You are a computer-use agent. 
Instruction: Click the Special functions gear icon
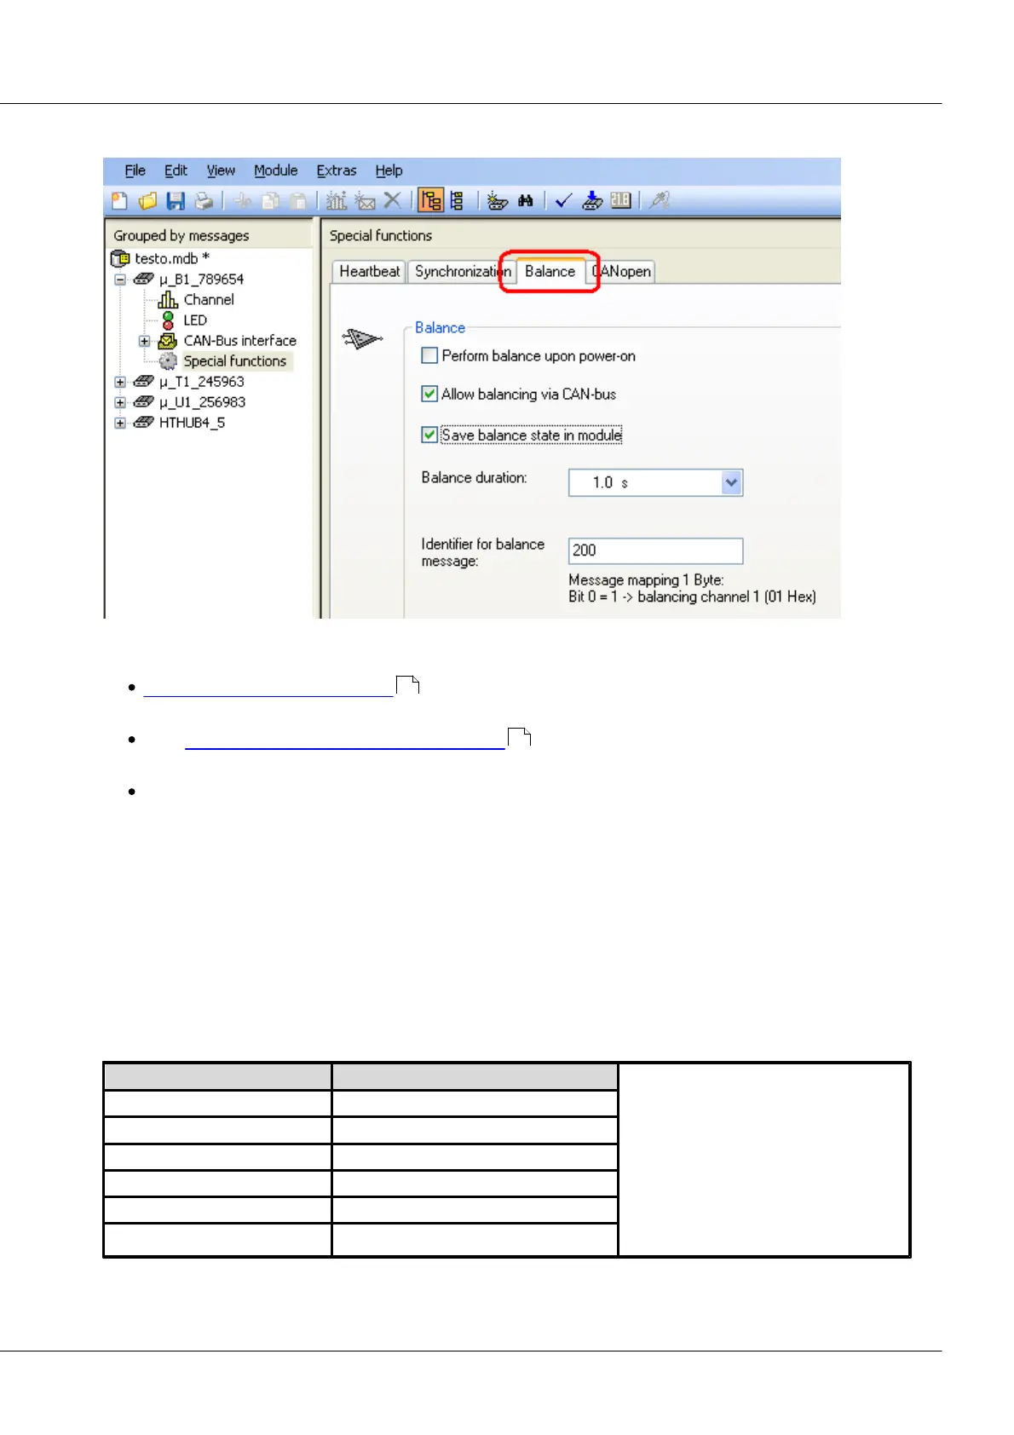point(168,361)
